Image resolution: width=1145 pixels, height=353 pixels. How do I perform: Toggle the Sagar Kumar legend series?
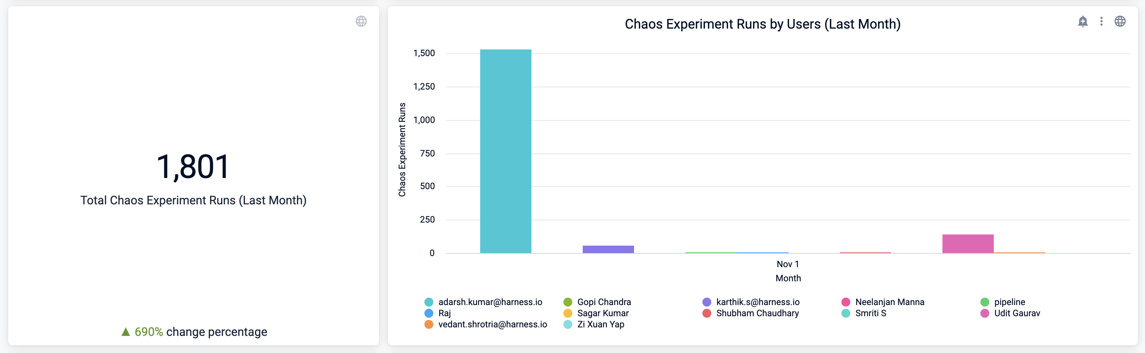tap(596, 313)
